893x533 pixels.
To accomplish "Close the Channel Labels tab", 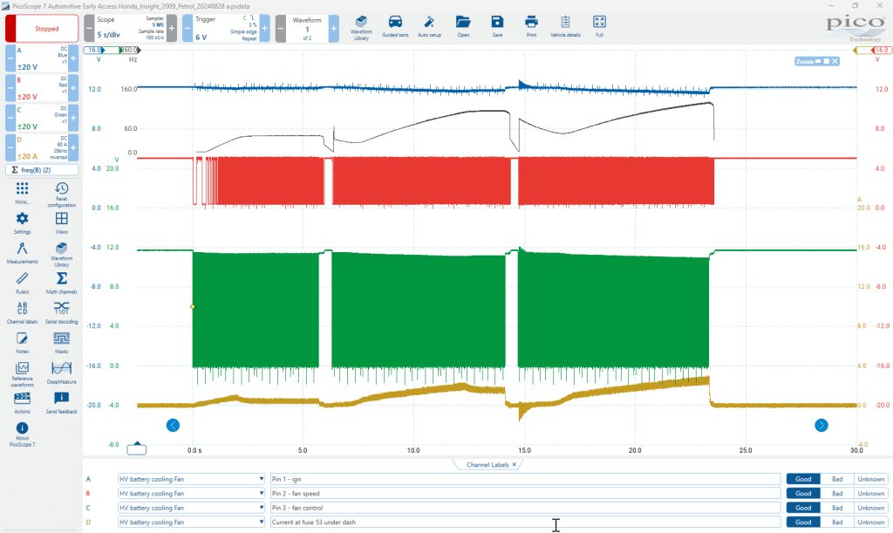I will coord(515,465).
